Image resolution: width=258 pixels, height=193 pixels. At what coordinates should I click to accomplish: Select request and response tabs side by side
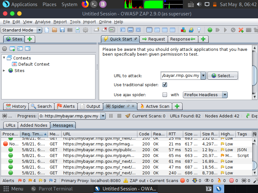[x=165, y=30]
